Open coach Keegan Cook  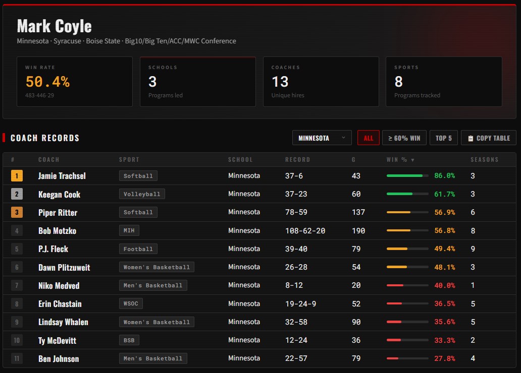click(x=59, y=195)
